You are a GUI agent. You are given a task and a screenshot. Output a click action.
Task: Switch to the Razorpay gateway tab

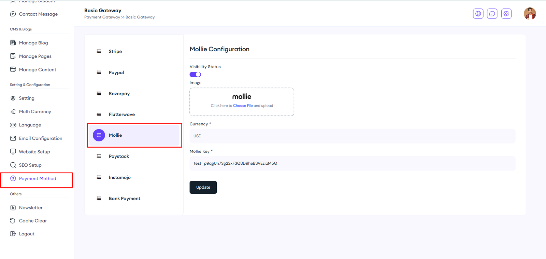pyautogui.click(x=119, y=94)
